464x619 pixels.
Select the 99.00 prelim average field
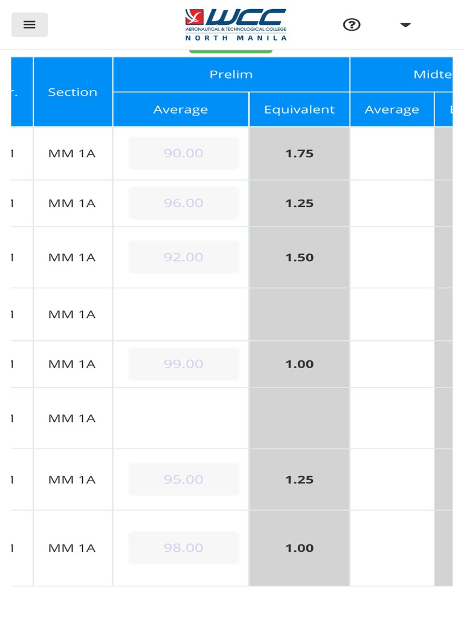183,364
